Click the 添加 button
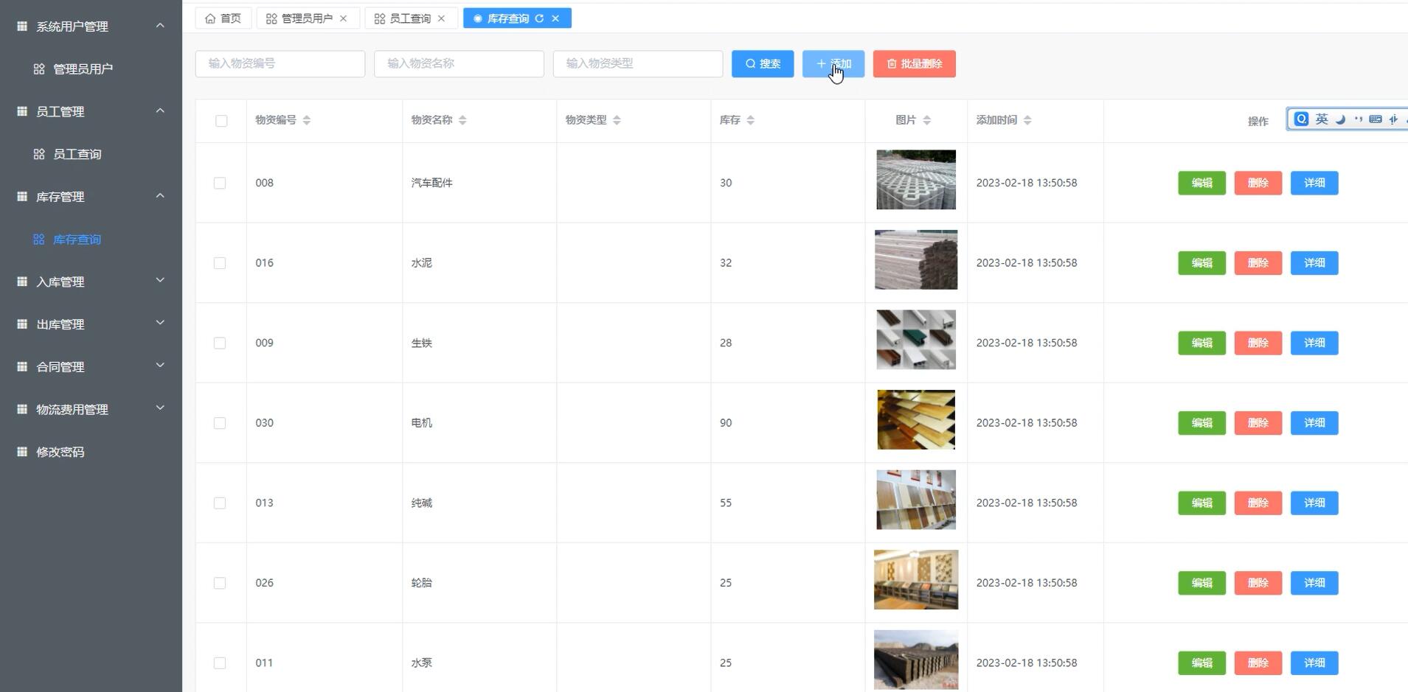 (833, 63)
